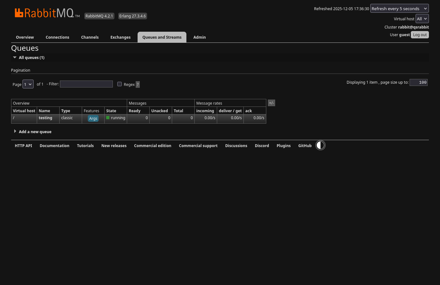The height and width of the screenshot is (285, 440).
Task: Switch to the Exchanges tab
Action: click(120, 37)
